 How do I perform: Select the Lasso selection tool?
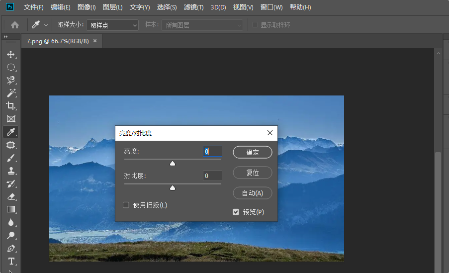(11, 80)
